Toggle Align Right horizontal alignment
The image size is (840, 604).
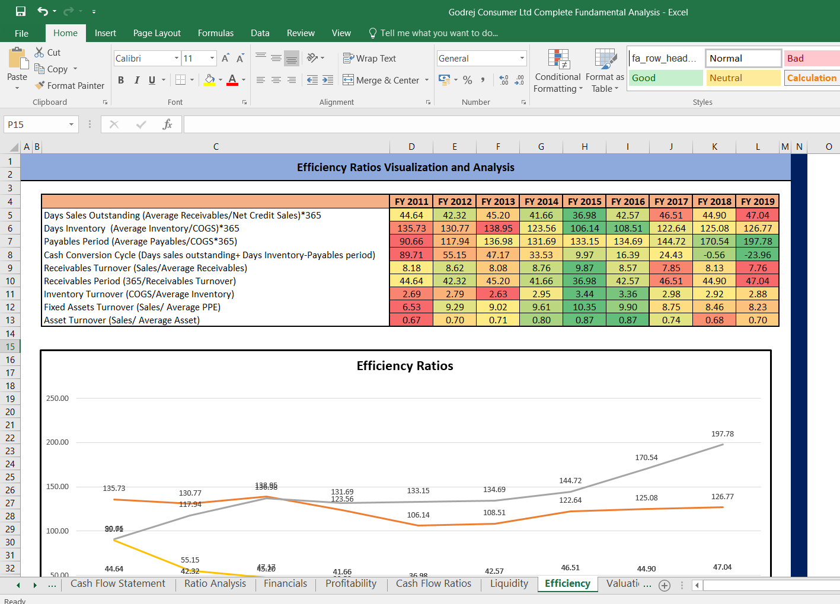[x=292, y=80]
